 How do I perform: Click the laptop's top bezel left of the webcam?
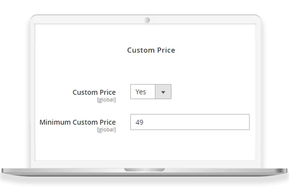click(x=85, y=20)
